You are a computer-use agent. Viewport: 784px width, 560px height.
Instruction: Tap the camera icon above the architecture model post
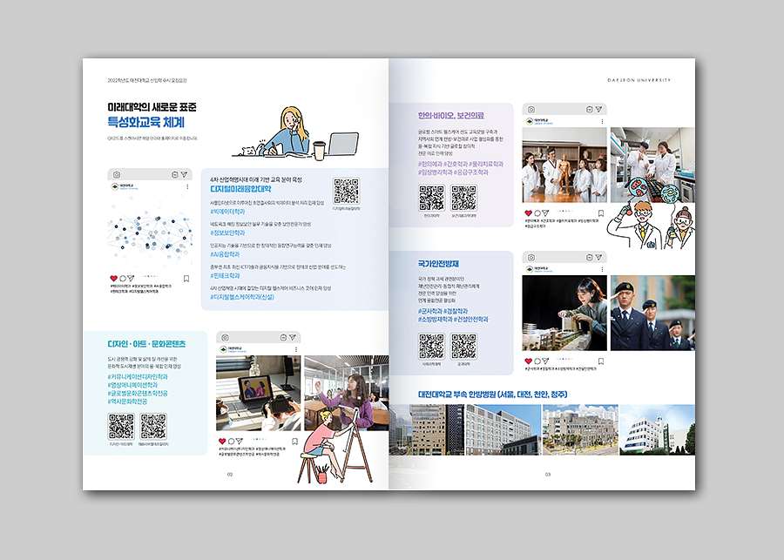tap(531, 257)
